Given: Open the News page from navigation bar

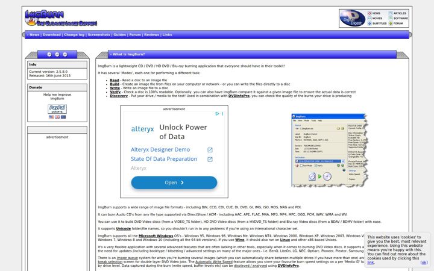Looking at the screenshot, I should (34, 35).
